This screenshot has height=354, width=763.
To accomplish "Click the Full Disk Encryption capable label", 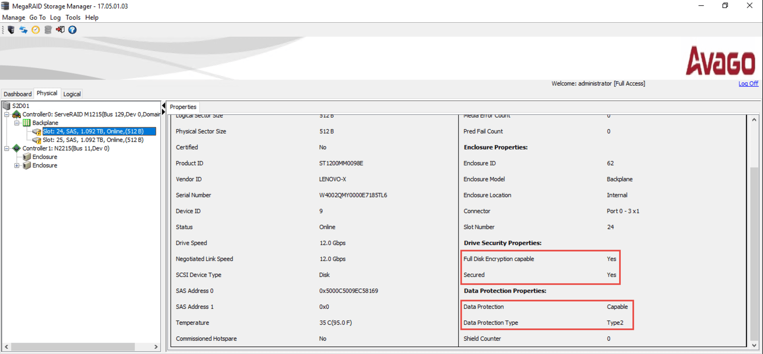I will [499, 259].
